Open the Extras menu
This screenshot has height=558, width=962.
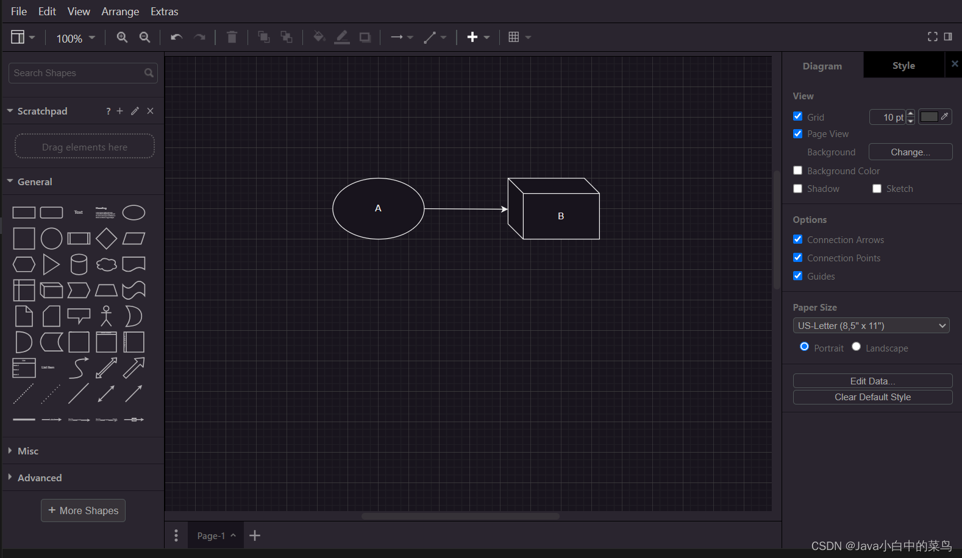tap(165, 12)
